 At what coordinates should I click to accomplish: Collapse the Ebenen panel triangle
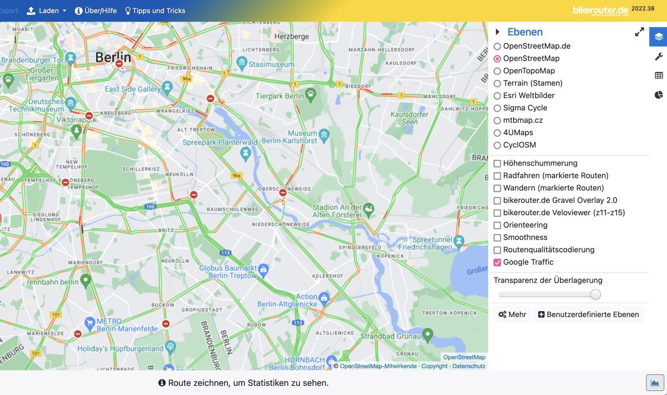tap(497, 32)
